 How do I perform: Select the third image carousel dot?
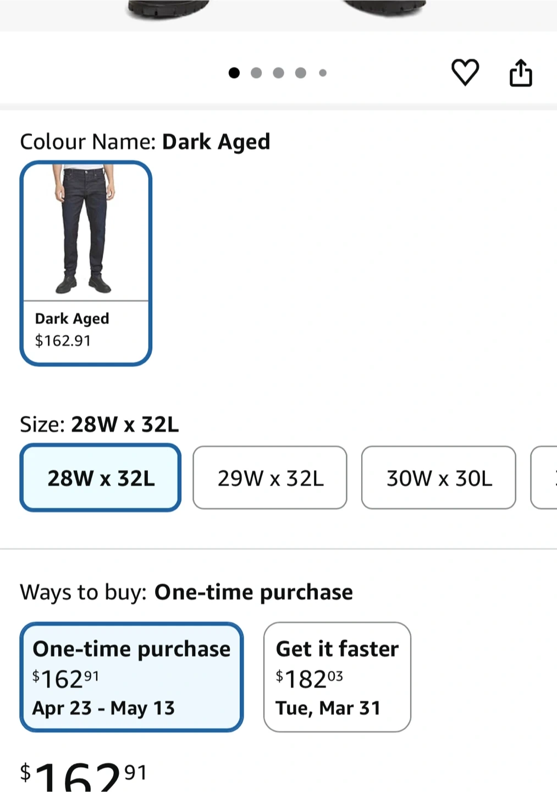279,73
